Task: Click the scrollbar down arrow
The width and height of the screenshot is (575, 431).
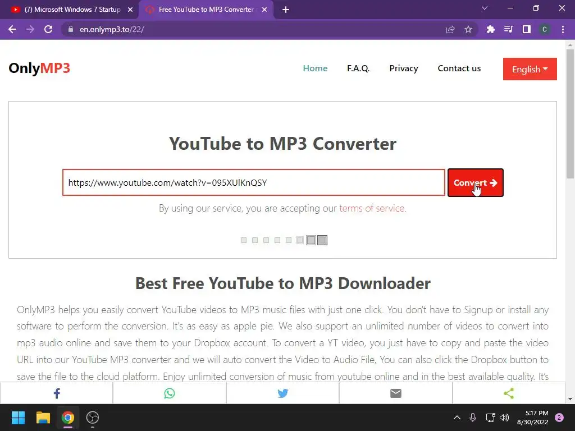Action: 571,399
